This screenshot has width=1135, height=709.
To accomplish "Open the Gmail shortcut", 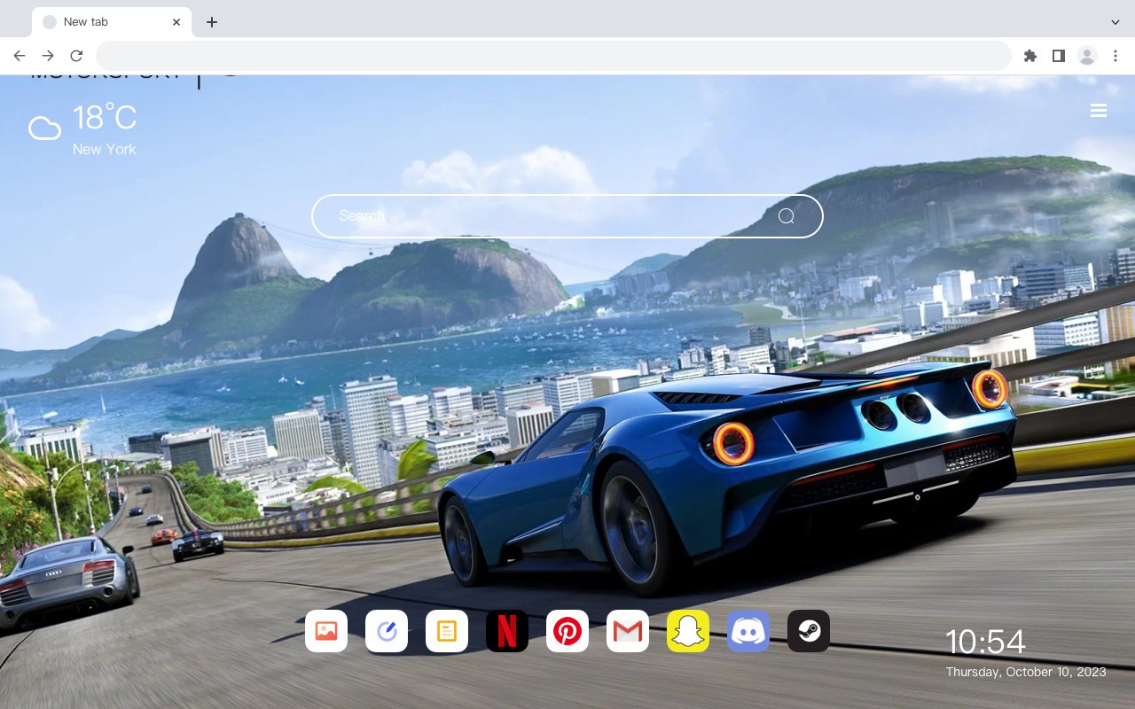I will (x=628, y=631).
